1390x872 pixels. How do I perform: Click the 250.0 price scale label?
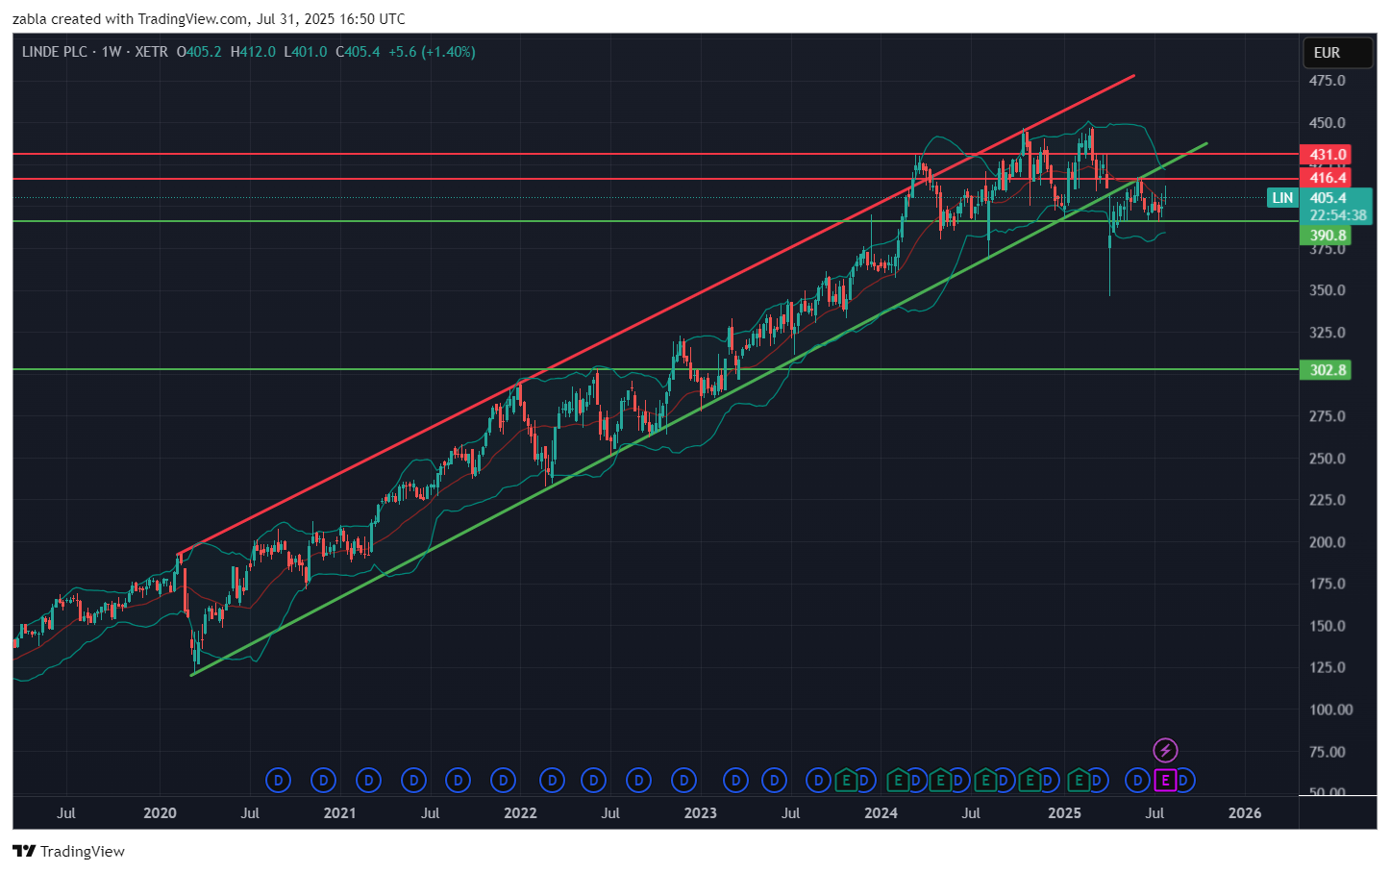[1327, 459]
